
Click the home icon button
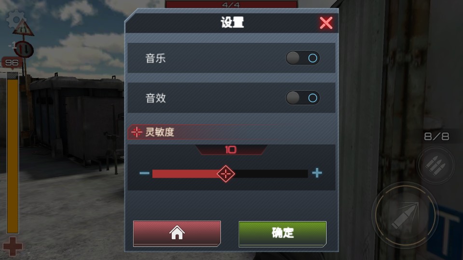(177, 233)
